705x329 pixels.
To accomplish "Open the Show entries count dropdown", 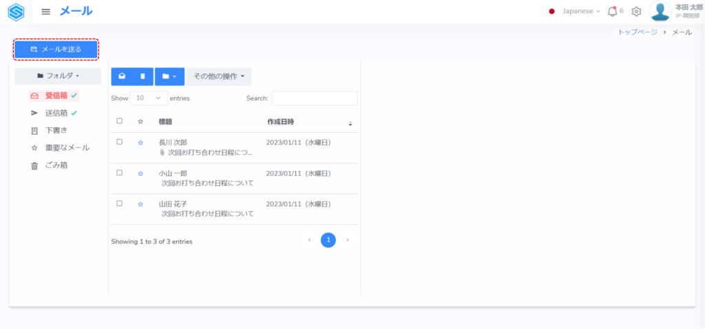I will pyautogui.click(x=148, y=98).
